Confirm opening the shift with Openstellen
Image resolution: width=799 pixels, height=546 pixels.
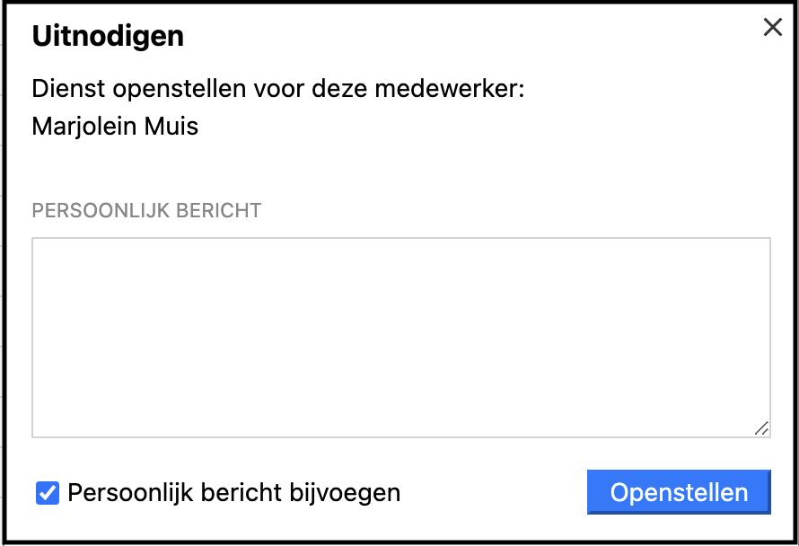tap(679, 492)
